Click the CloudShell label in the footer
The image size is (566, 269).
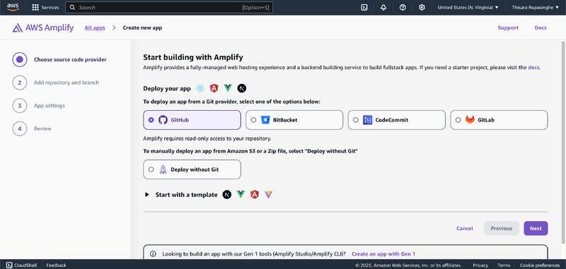(25, 265)
